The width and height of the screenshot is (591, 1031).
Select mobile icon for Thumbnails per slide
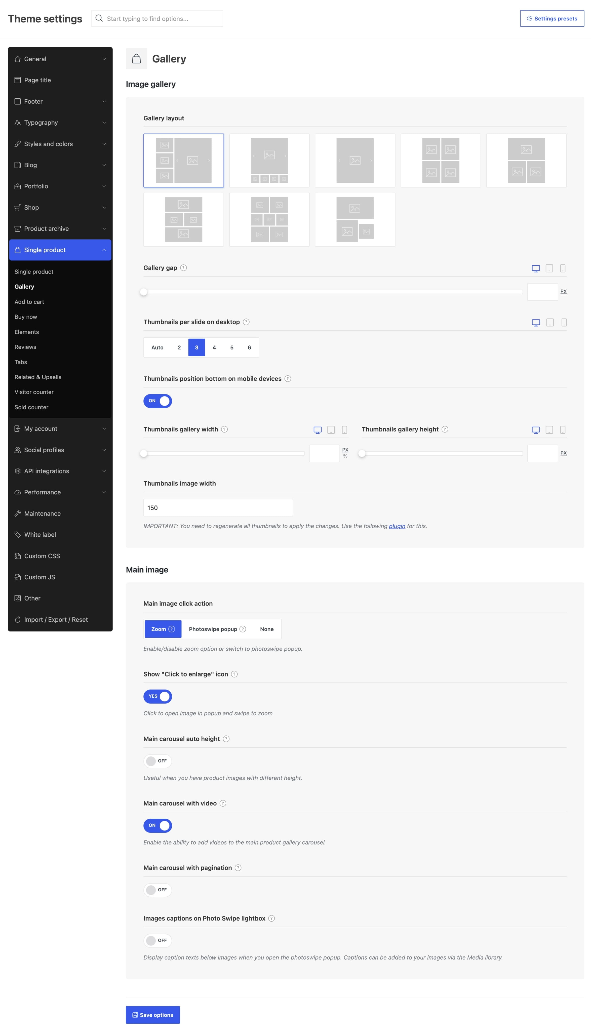pyautogui.click(x=564, y=323)
